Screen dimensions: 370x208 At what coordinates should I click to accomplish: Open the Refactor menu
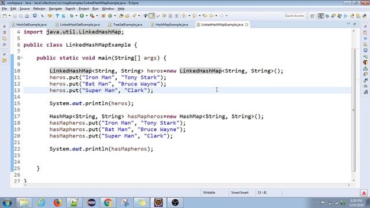click(39, 9)
